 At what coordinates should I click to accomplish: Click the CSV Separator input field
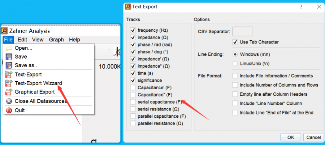click(x=242, y=32)
